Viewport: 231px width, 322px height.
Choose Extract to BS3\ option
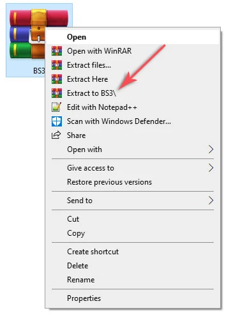(x=133, y=93)
